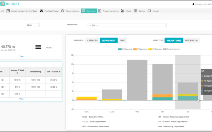This screenshot has width=212, height=132.
Task: Click the Purchase Process icon
Action: point(41,11)
